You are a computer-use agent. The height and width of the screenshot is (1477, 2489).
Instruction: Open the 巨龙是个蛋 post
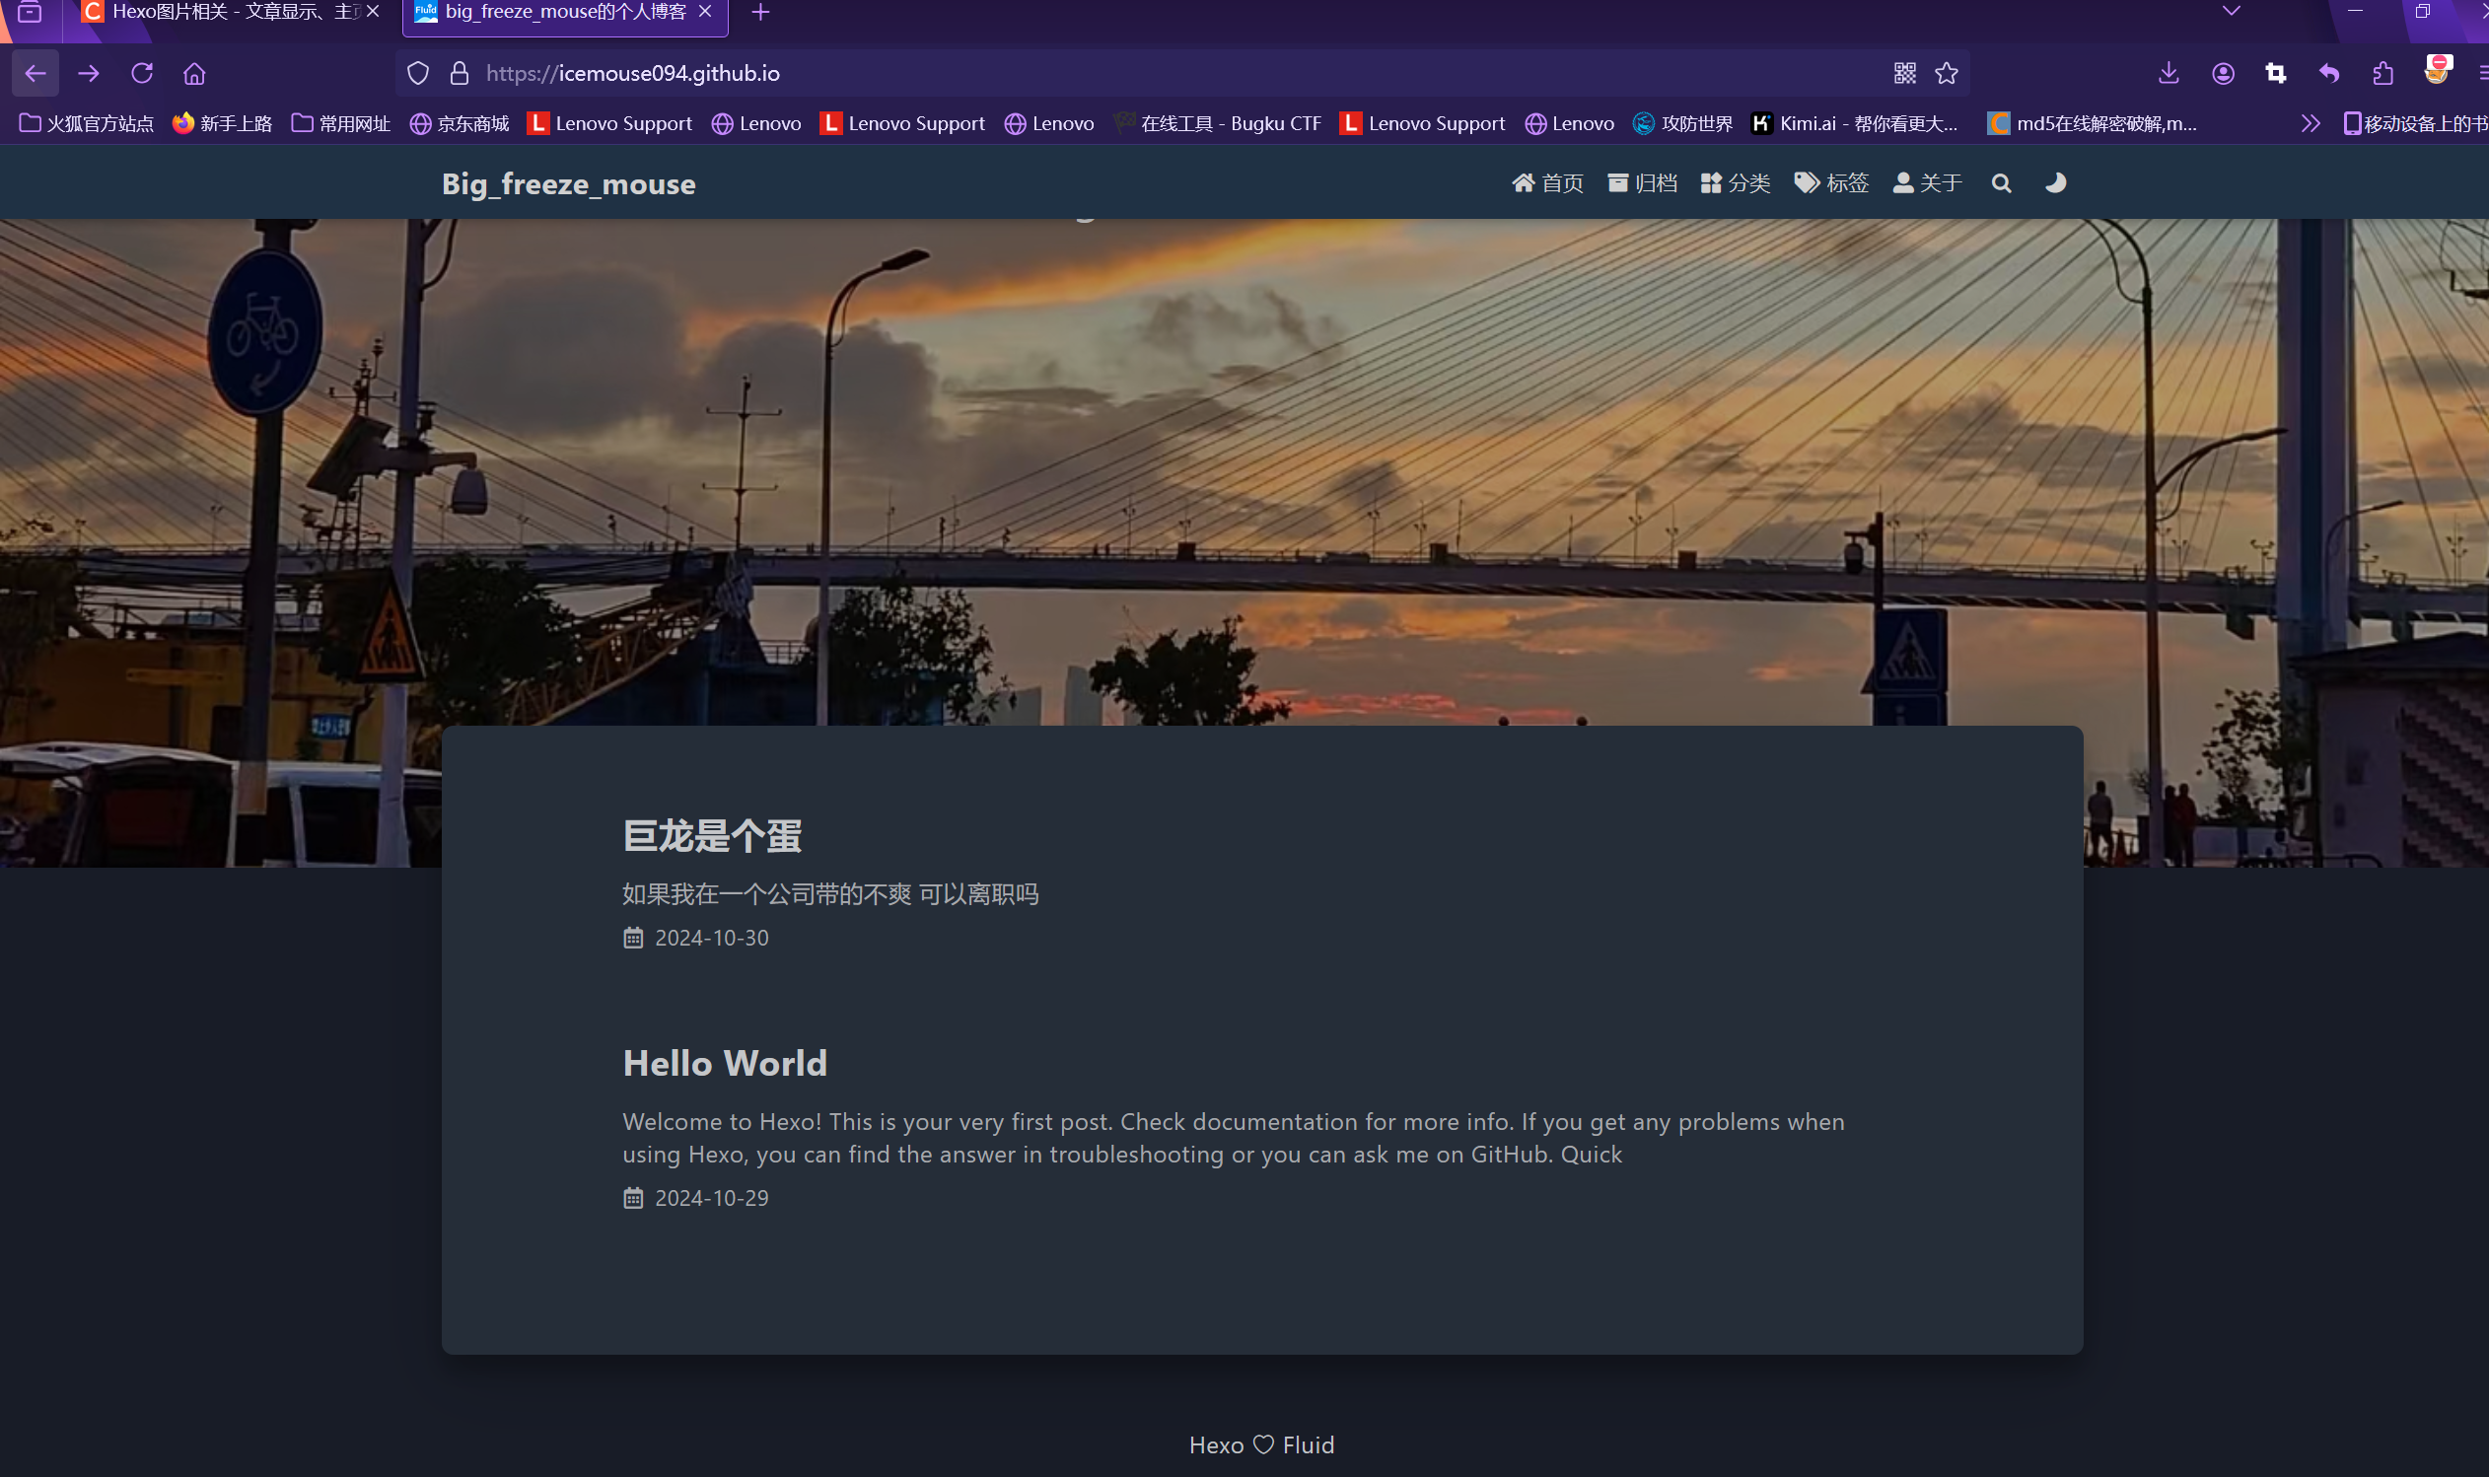tap(713, 836)
